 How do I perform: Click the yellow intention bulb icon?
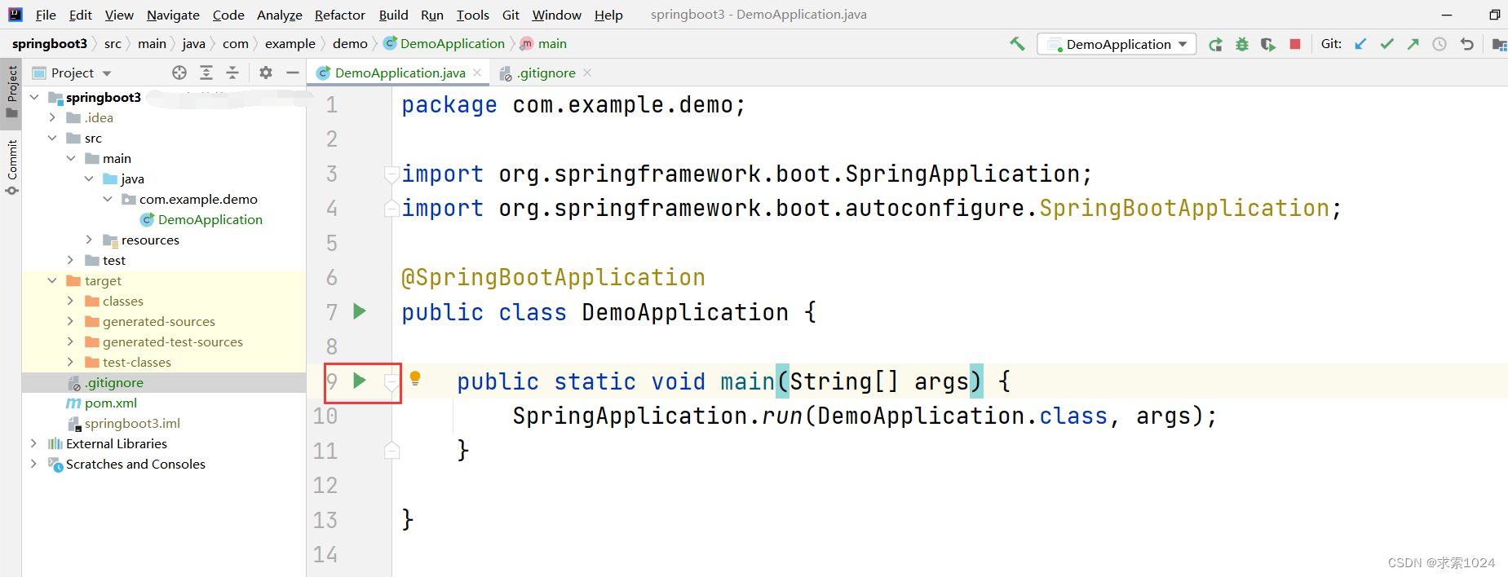(x=415, y=378)
